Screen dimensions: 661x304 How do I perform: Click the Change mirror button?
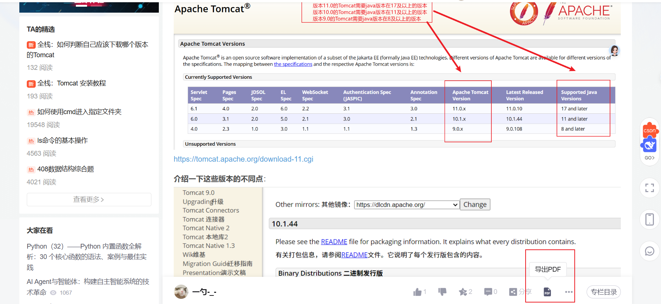tap(475, 204)
